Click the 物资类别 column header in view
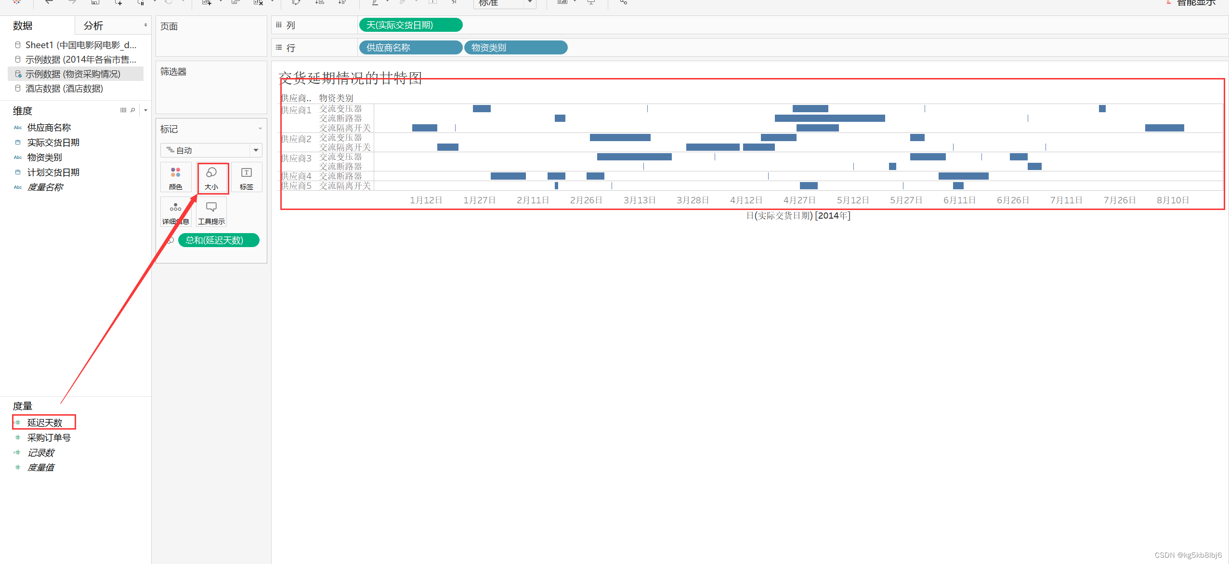This screenshot has height=564, width=1229. tap(336, 98)
